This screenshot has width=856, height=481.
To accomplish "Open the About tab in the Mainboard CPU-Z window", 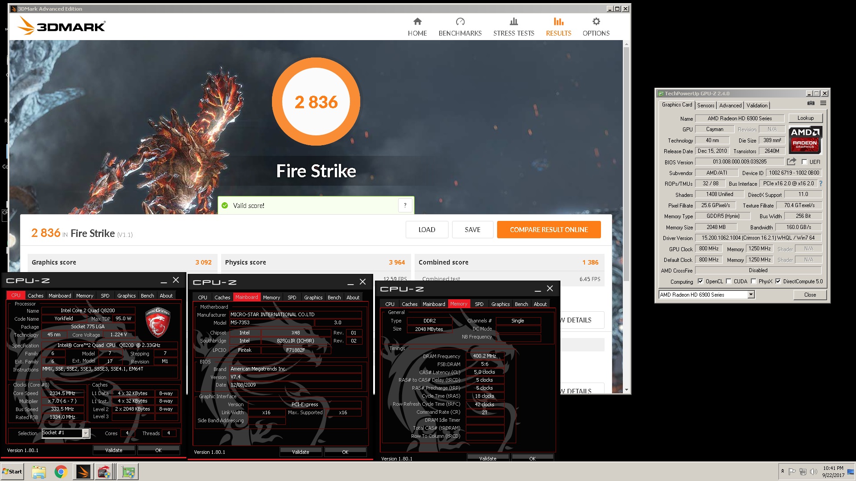I will click(353, 298).
